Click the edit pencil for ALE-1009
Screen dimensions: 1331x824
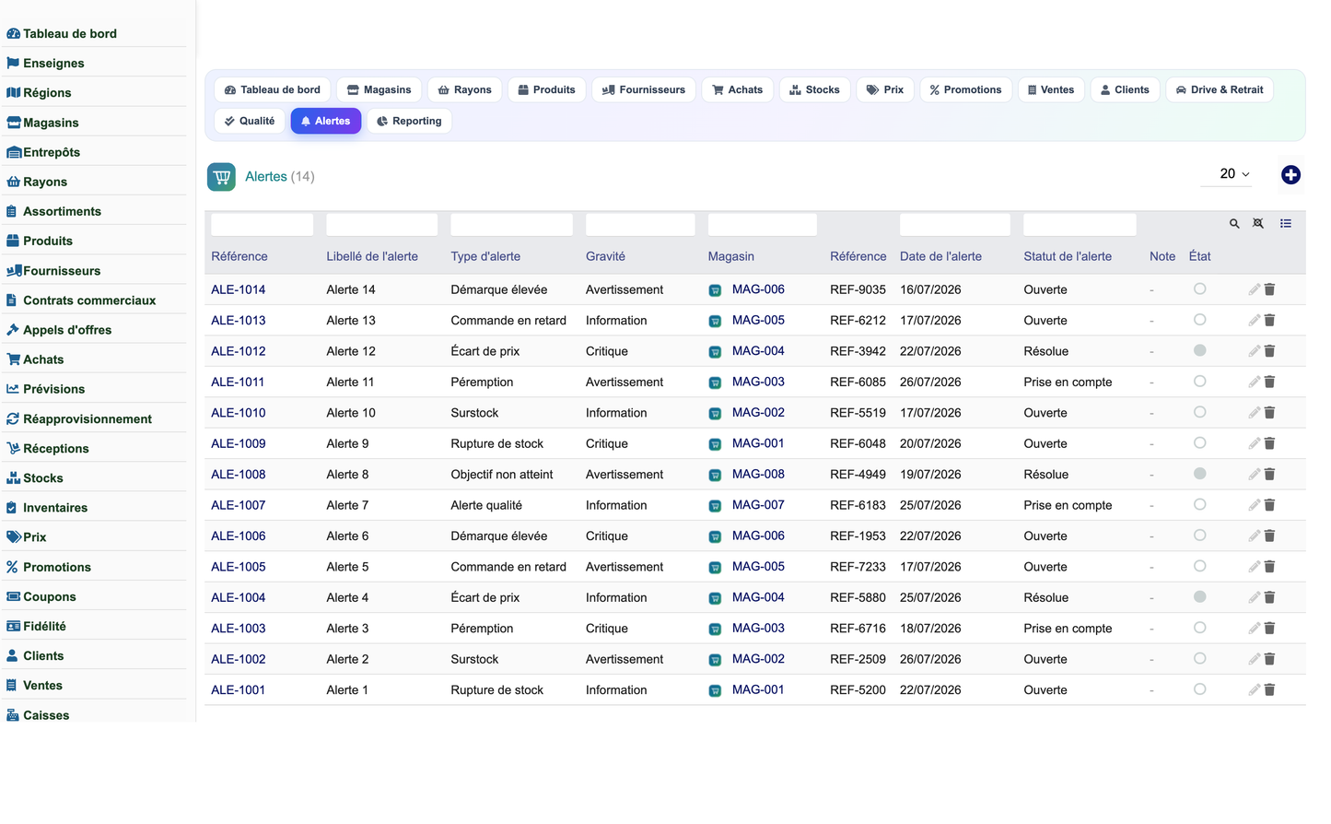(x=1254, y=443)
